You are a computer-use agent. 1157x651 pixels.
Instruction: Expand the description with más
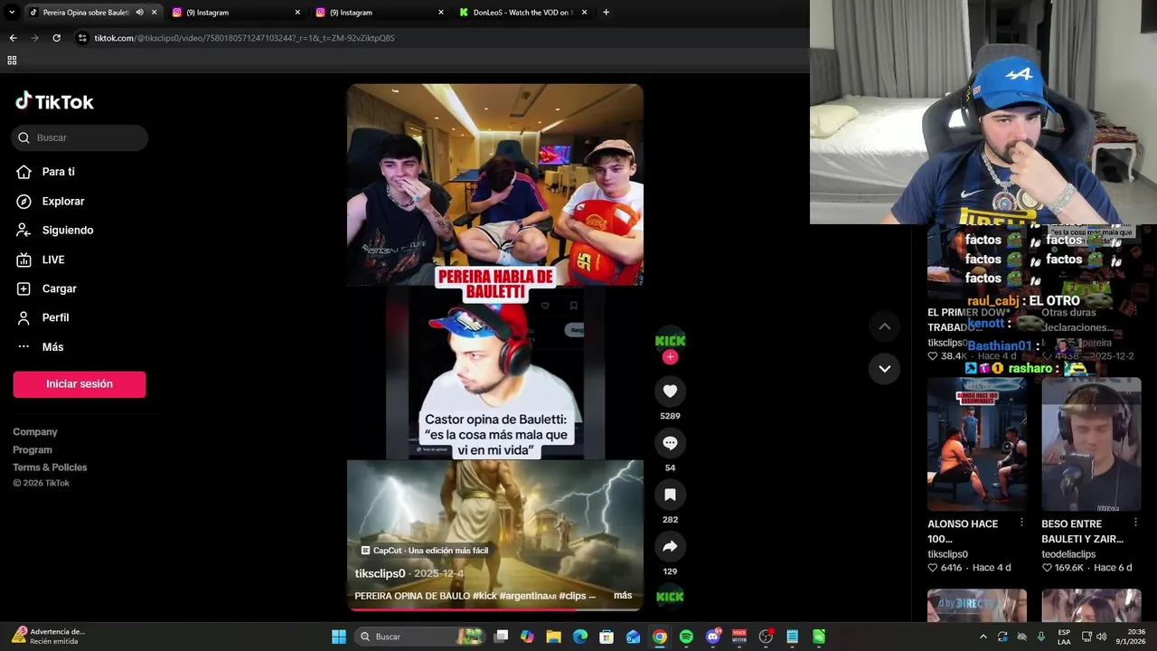tap(623, 596)
